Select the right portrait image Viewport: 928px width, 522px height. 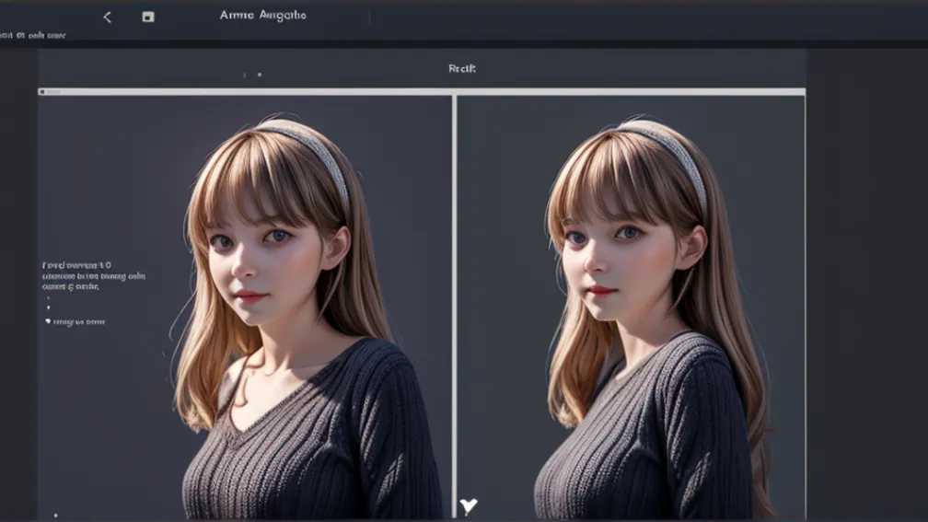pos(644,313)
